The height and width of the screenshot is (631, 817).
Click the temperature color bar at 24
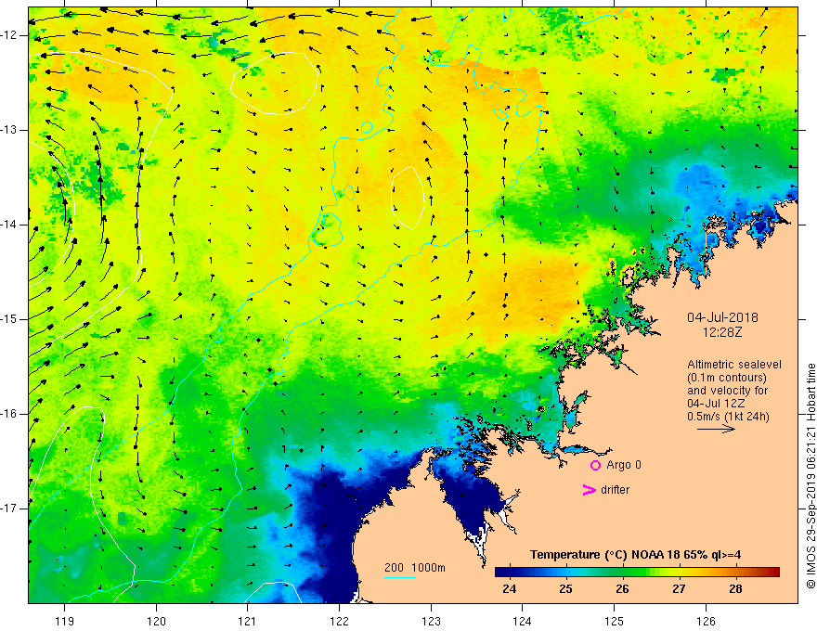click(509, 572)
